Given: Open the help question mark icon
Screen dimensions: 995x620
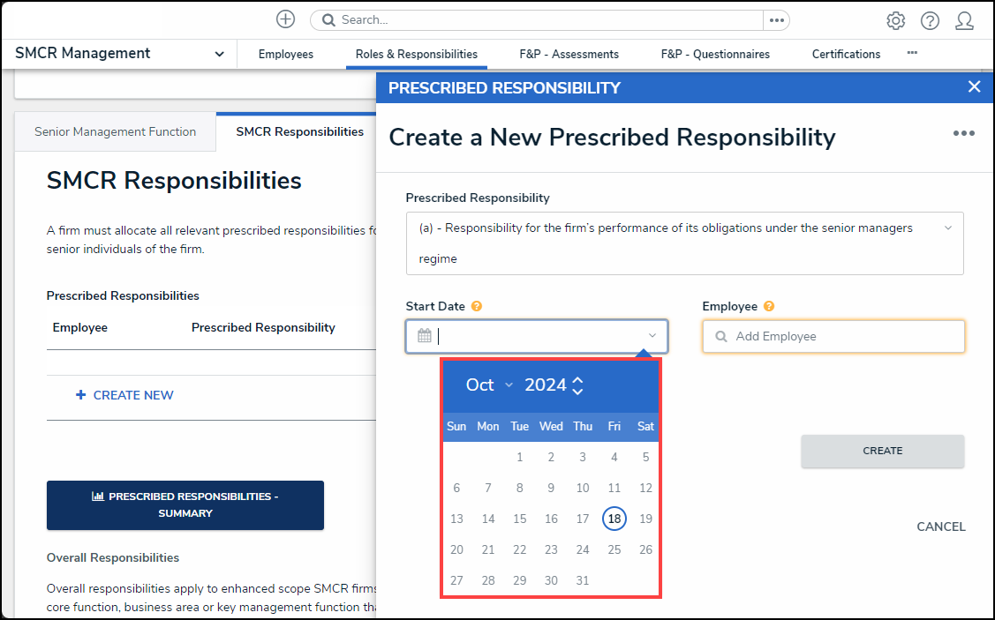Looking at the screenshot, I should click(x=930, y=20).
